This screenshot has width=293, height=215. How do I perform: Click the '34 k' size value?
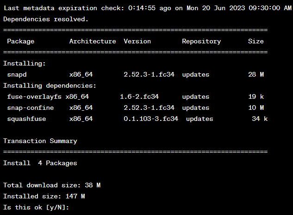coord(260,119)
